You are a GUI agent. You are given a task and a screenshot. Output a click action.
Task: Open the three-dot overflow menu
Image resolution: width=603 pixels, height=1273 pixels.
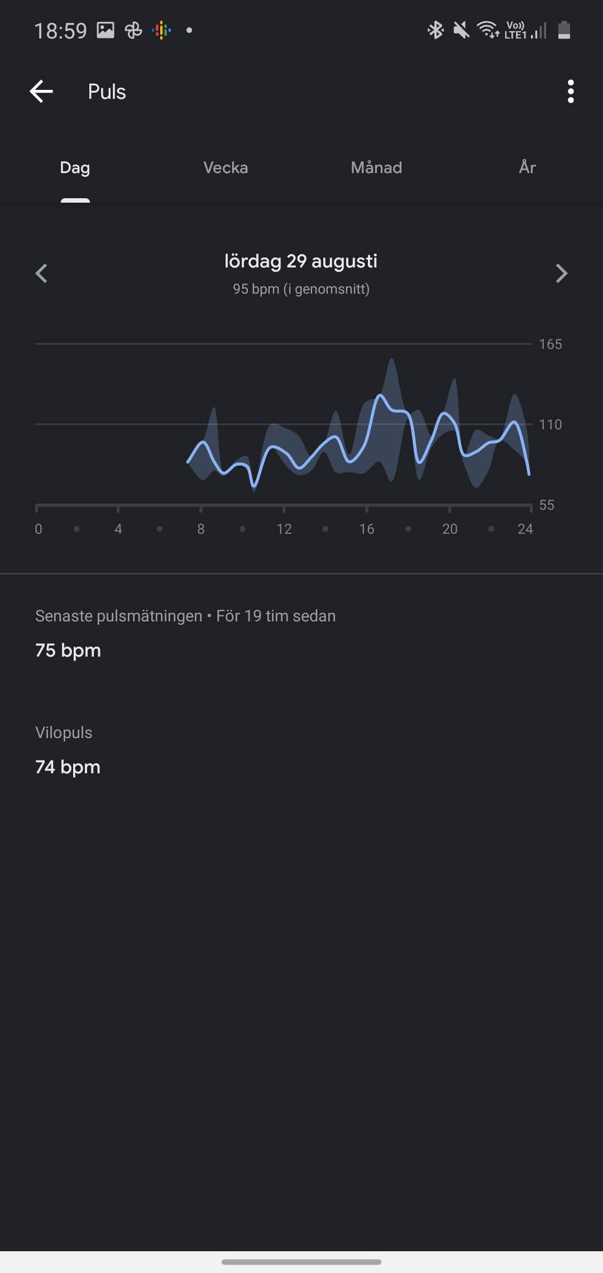[x=570, y=92]
